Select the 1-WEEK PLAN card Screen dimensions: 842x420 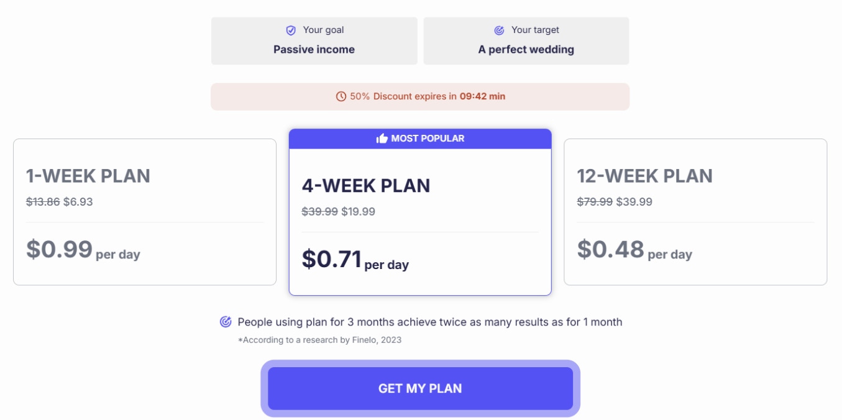(145, 212)
